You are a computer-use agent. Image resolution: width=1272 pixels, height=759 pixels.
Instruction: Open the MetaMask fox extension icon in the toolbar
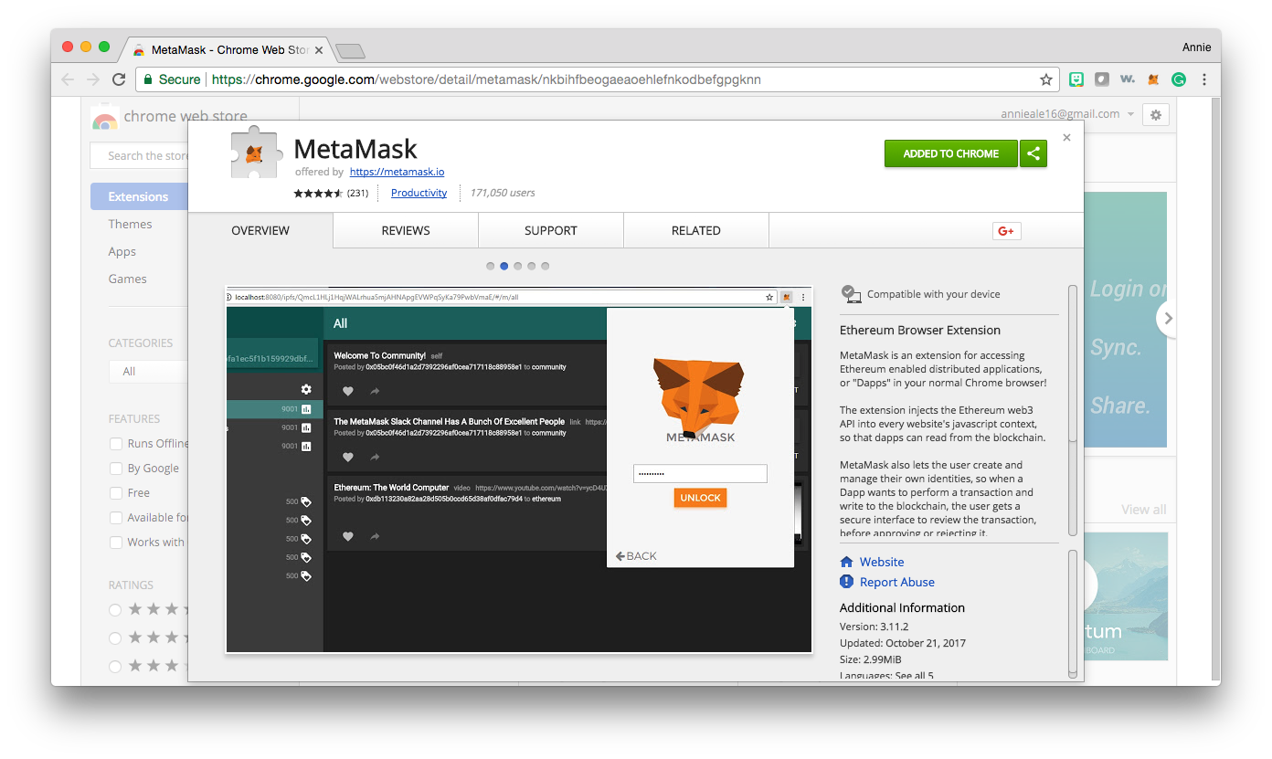pos(1153,79)
